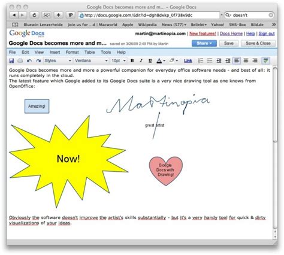Image resolution: width=284 pixels, height=255 pixels.
Task: Click the browser Back arrow button
Action: [x=14, y=15]
